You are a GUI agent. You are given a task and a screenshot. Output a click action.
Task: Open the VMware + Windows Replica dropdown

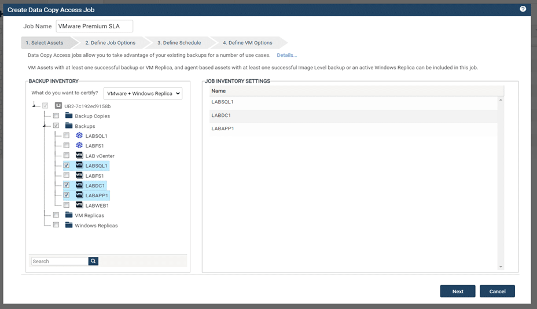click(x=143, y=93)
